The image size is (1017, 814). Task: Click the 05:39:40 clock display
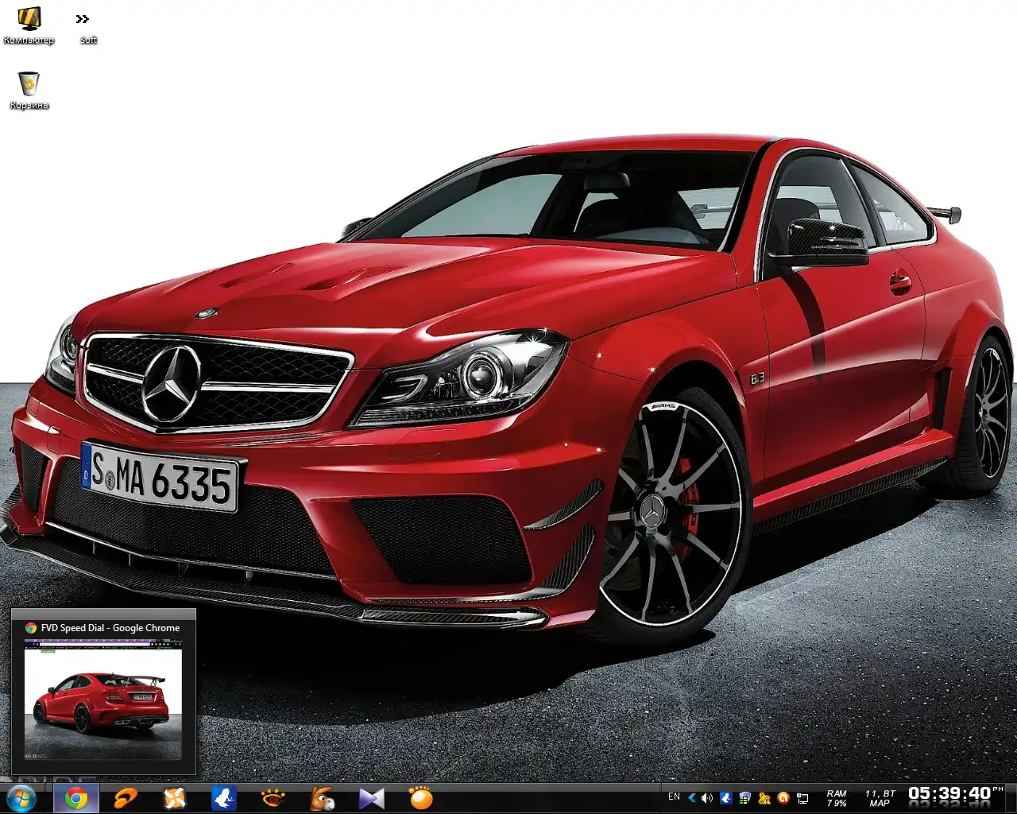coord(949,793)
